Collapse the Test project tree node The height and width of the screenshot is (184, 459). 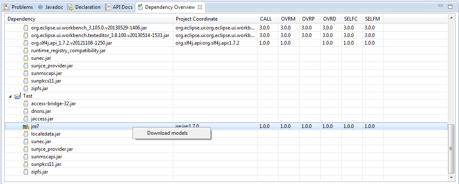tap(11, 96)
